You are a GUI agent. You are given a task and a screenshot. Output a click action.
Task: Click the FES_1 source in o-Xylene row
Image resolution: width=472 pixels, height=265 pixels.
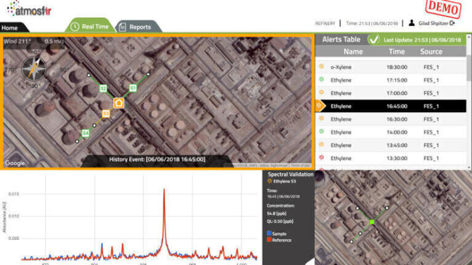(x=431, y=67)
